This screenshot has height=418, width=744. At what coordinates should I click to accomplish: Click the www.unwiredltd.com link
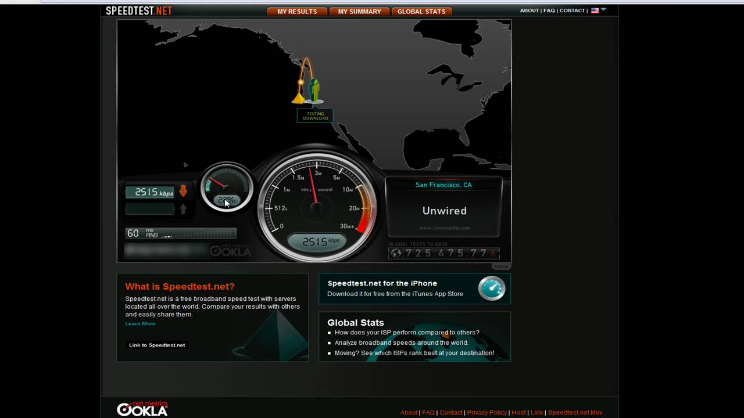(444, 228)
